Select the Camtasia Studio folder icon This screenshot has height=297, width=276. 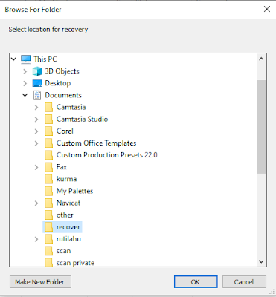[49, 119]
